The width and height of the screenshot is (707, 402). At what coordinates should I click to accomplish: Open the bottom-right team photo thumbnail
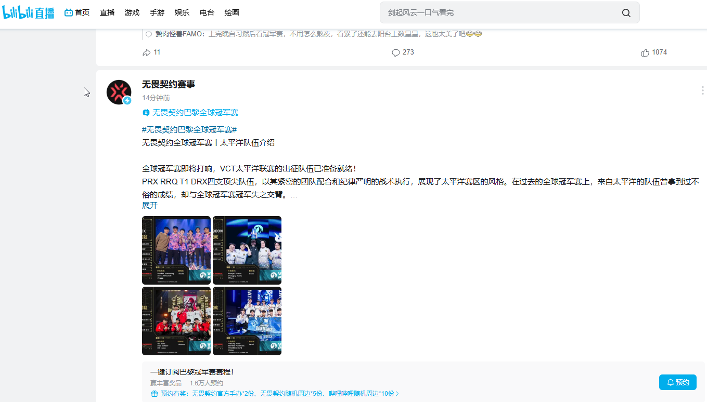point(247,321)
